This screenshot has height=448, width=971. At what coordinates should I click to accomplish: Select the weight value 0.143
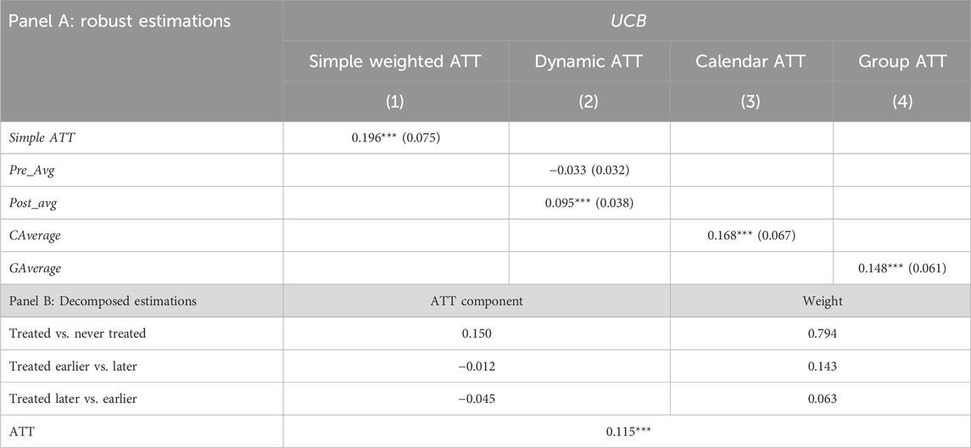click(820, 366)
